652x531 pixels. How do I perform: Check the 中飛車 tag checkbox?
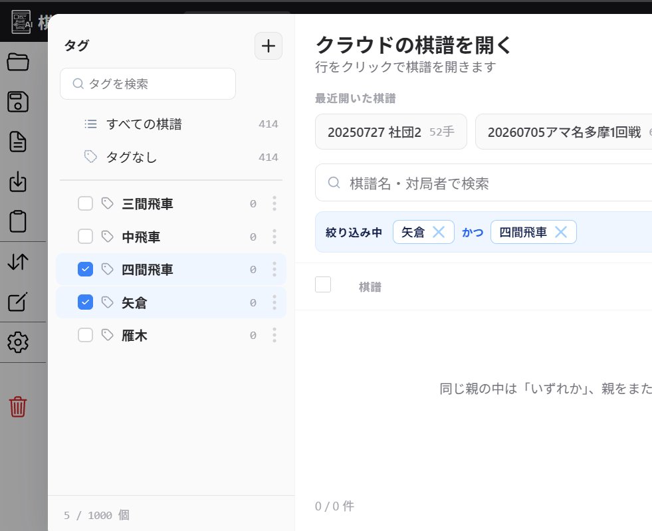point(85,237)
